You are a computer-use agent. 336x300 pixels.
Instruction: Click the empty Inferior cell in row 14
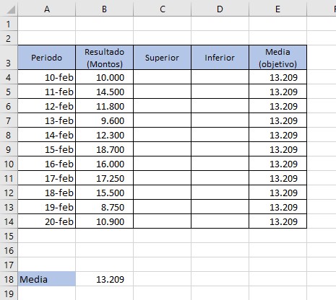pyautogui.click(x=220, y=221)
